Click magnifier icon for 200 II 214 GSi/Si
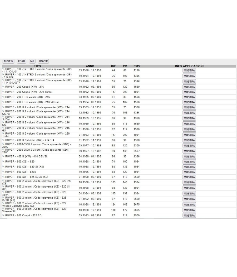This screenshot has width=237, height=277. [3, 111]
